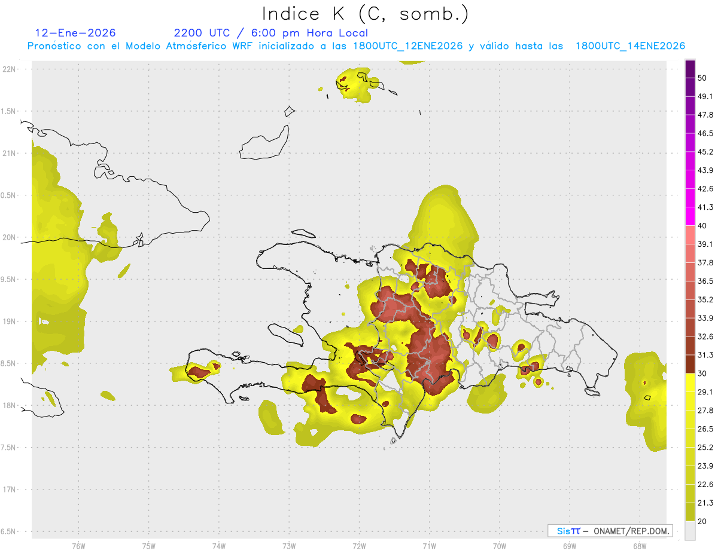718x554 pixels.
Task: Click the legend value "46.5"
Action: [x=705, y=134]
